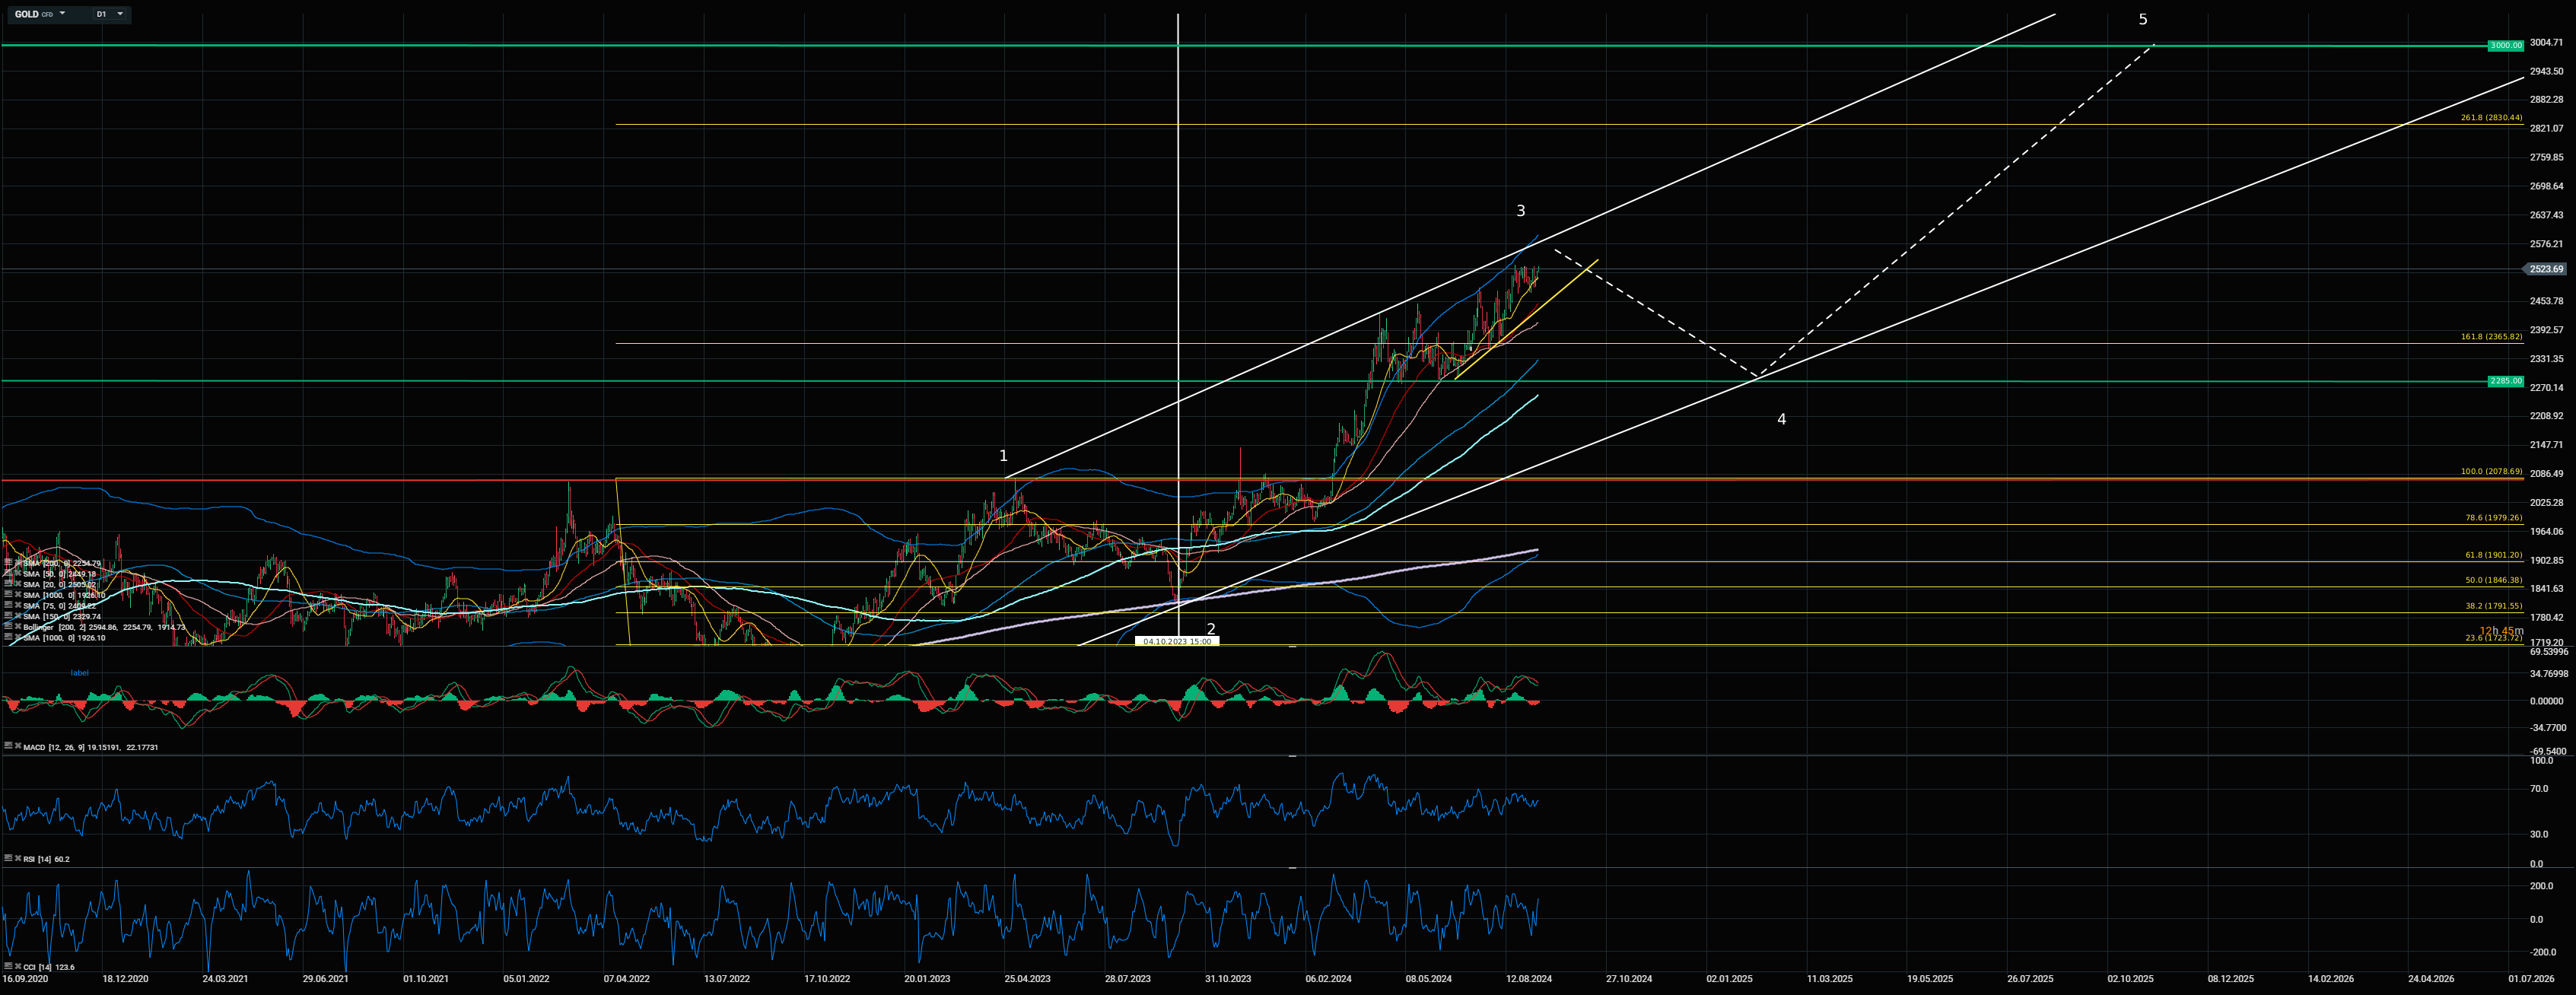This screenshot has height=995, width=2576.
Task: Click the 04.10.2023 15:00 crosshair date label
Action: (1177, 641)
